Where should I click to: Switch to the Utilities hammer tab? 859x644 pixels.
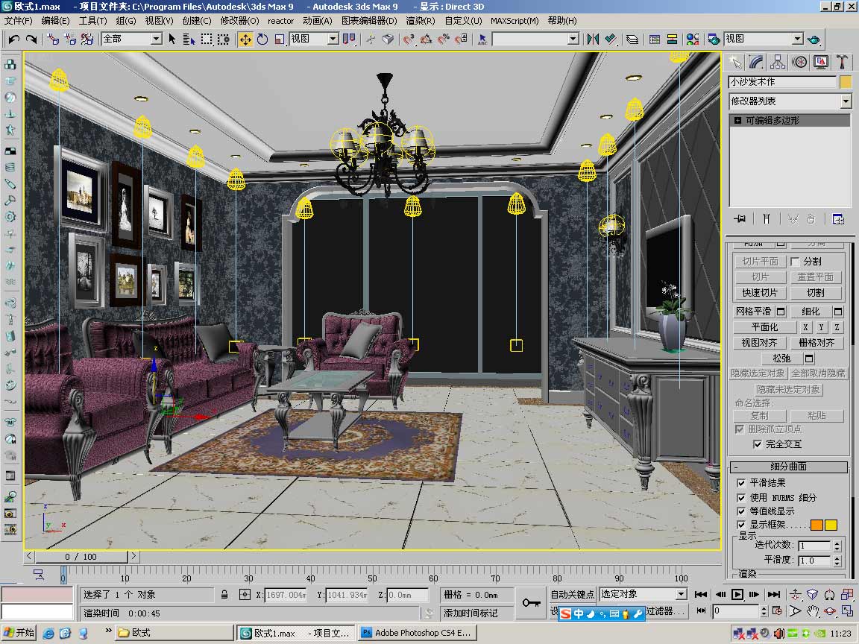tap(842, 62)
